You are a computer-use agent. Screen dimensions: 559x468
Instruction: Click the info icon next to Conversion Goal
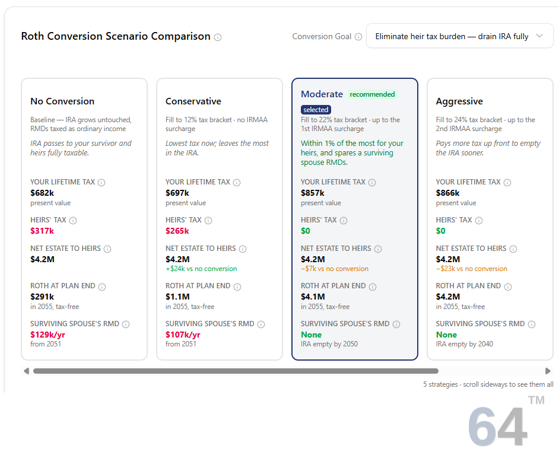click(x=358, y=37)
